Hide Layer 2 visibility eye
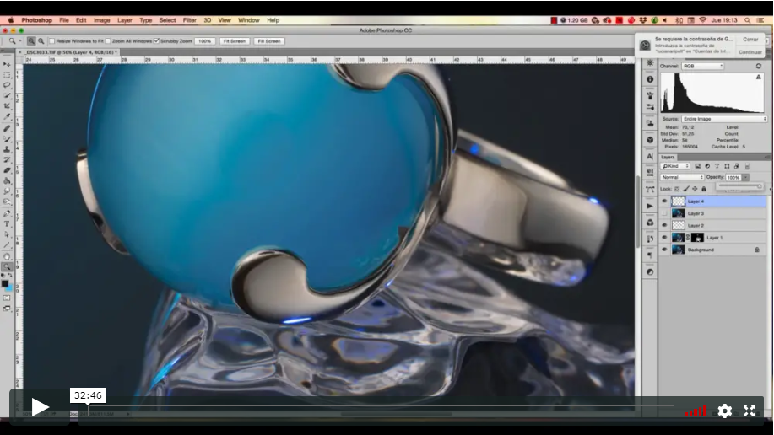 pos(664,225)
